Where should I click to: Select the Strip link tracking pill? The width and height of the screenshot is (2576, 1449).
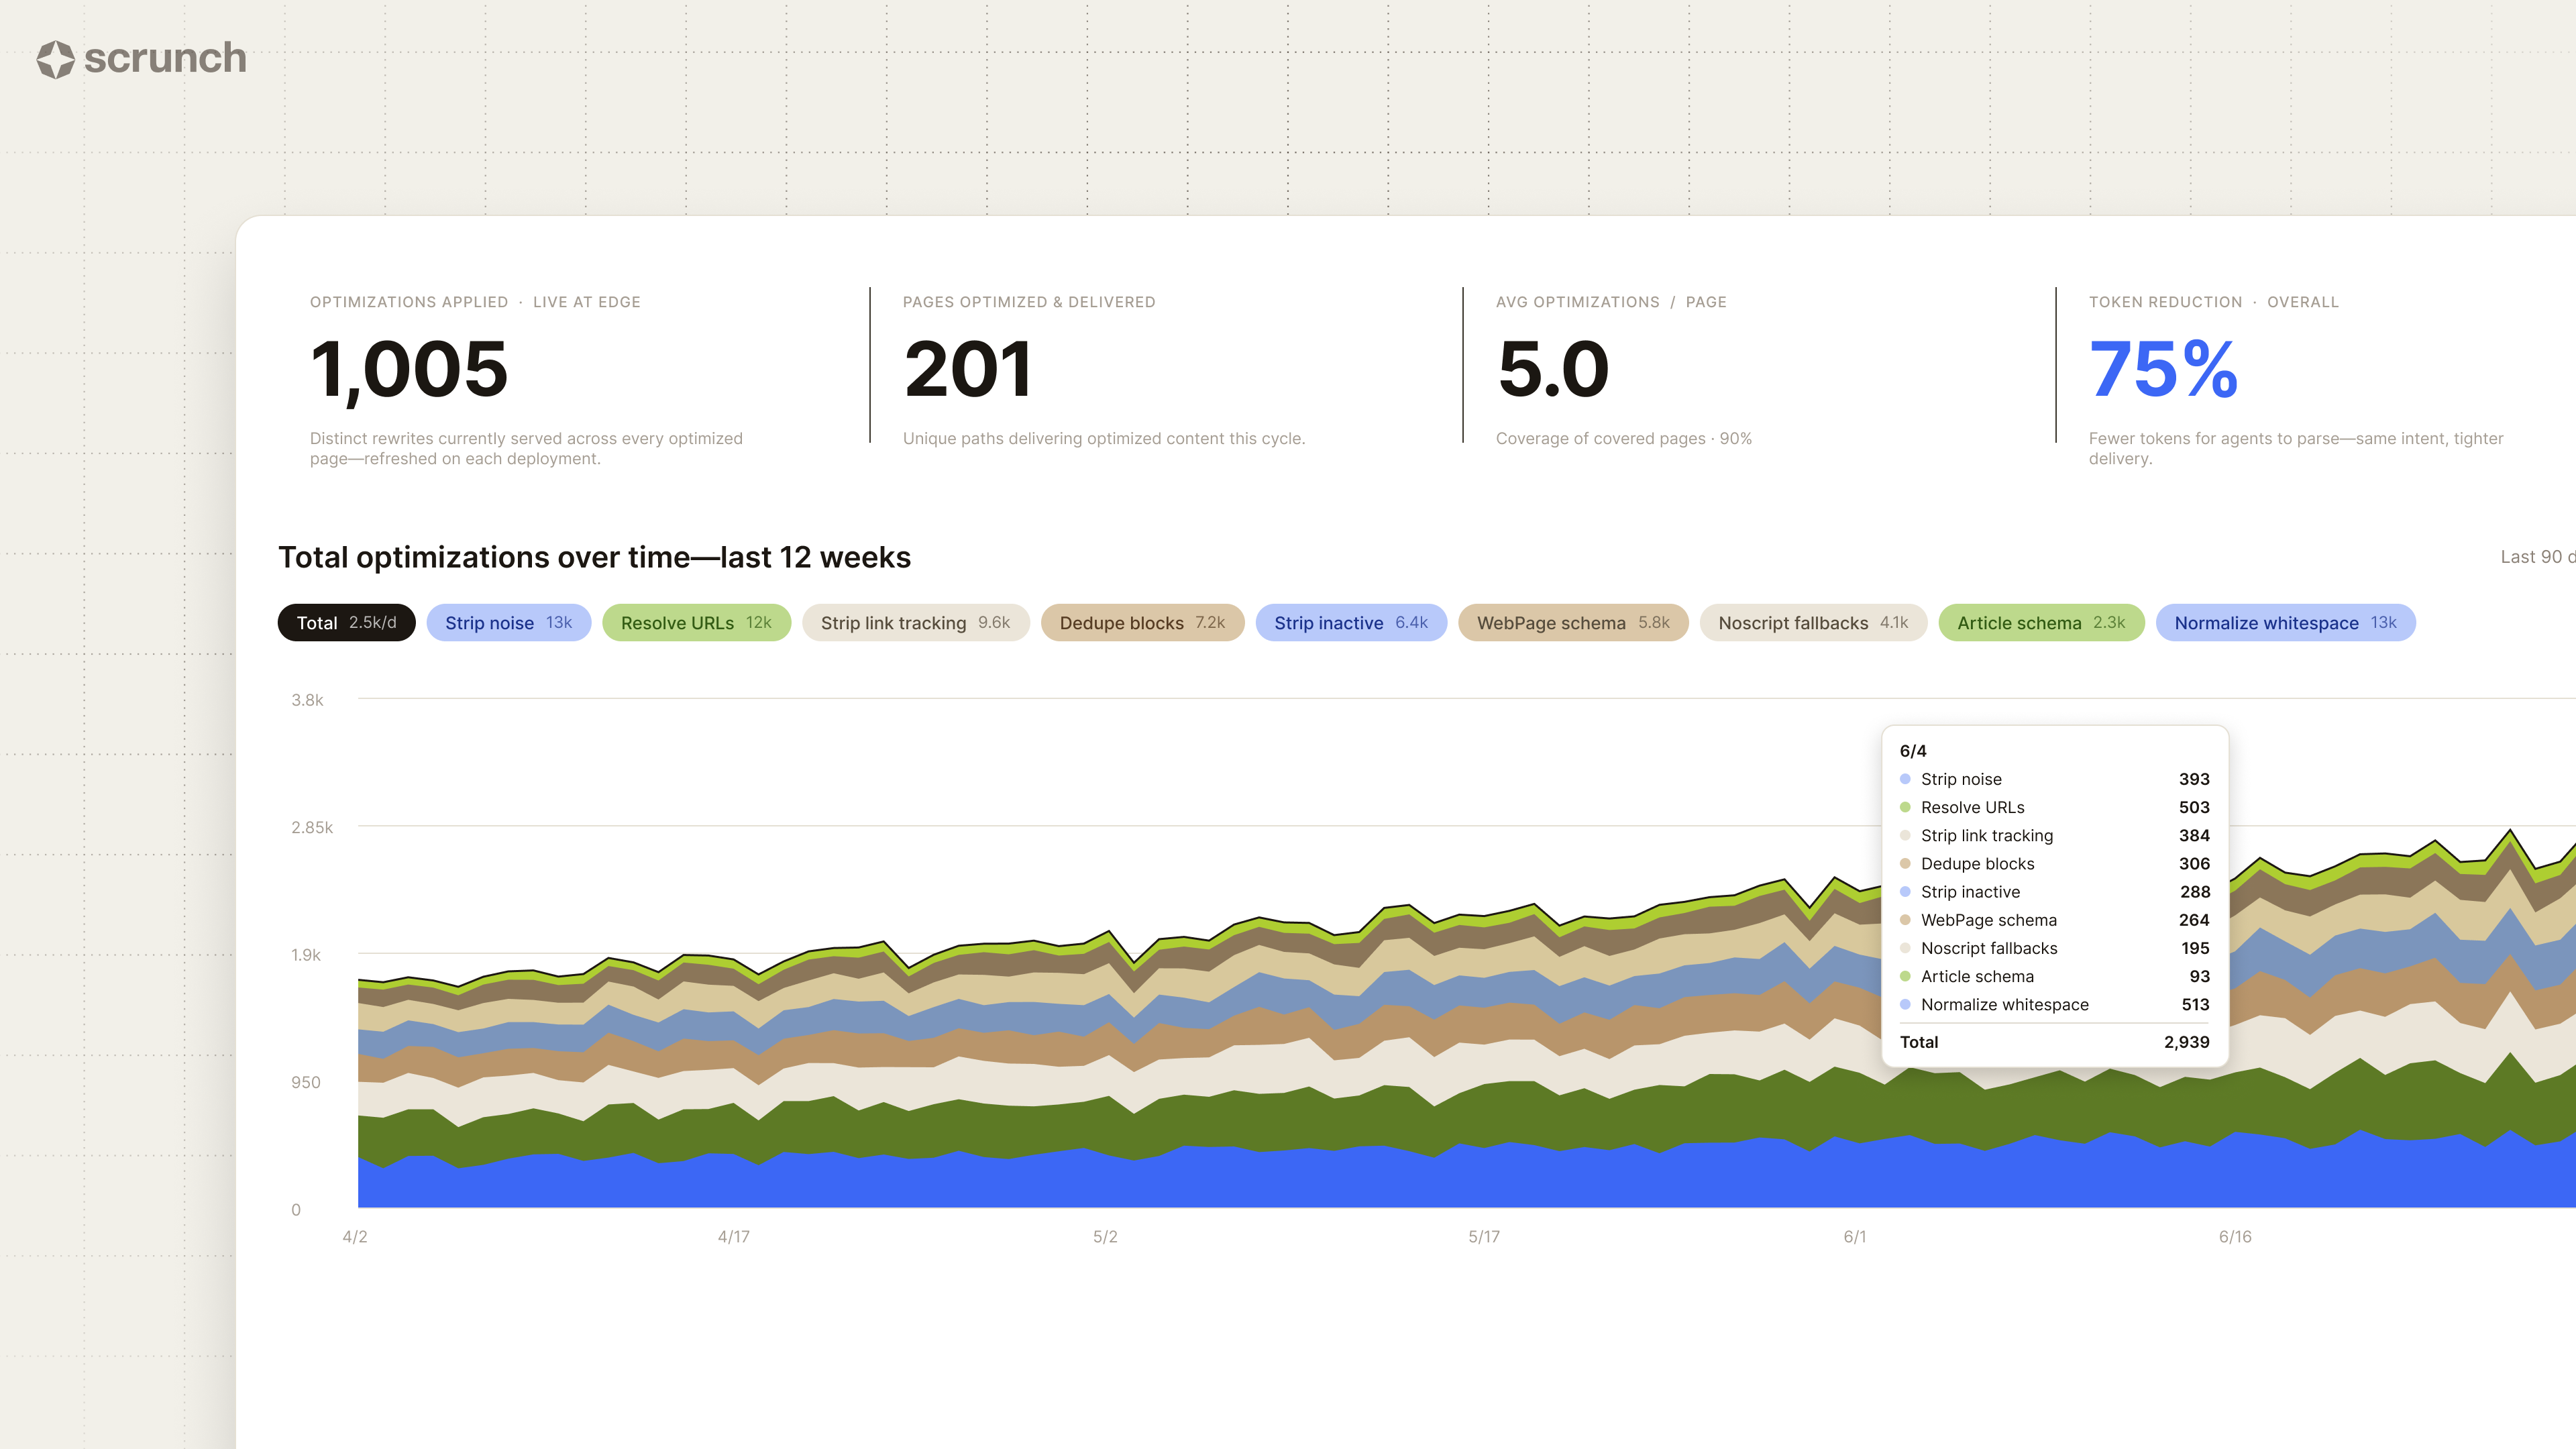915,623
